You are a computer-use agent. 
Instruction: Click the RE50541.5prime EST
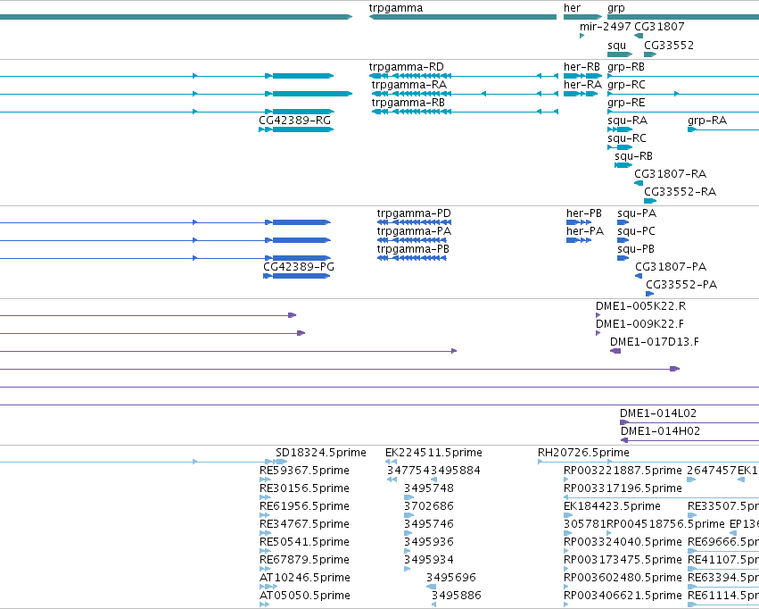(x=265, y=552)
